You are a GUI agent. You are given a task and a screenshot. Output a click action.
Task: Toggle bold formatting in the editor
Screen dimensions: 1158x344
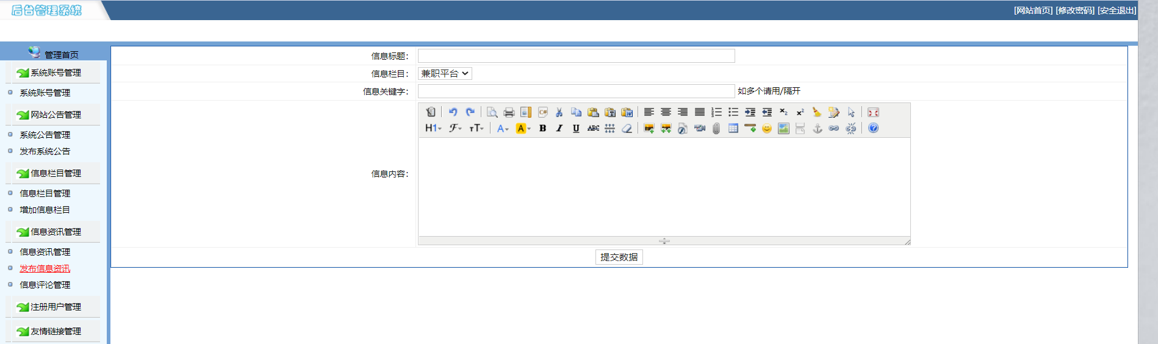pyautogui.click(x=542, y=128)
